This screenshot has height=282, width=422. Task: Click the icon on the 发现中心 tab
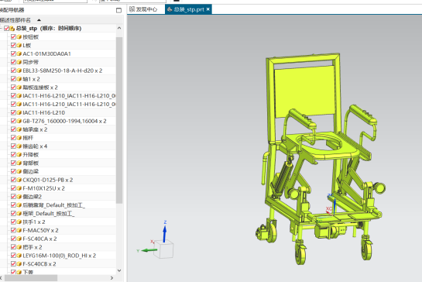click(x=132, y=9)
